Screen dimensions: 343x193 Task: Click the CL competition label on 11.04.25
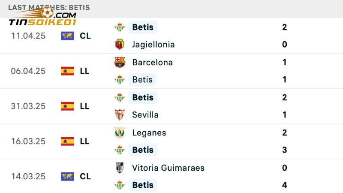(85, 36)
